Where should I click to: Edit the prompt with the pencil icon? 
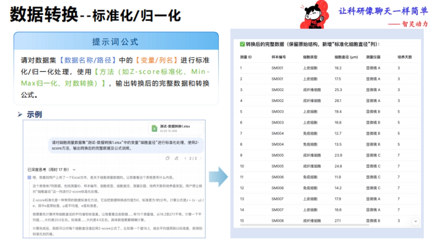point(176,159)
